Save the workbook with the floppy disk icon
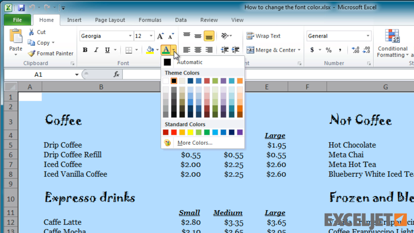Image resolution: width=414 pixels, height=233 pixels. point(21,7)
